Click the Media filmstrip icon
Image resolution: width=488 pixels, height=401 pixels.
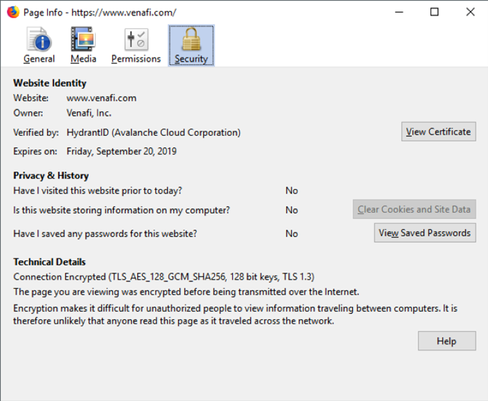[x=83, y=39]
